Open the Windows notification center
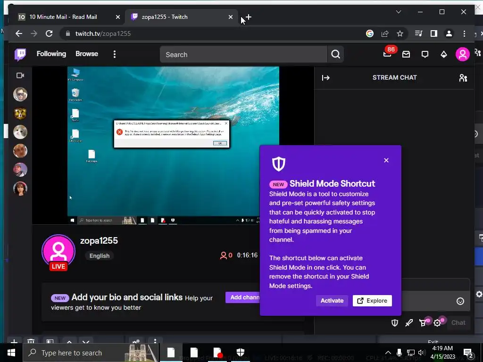The height and width of the screenshot is (362, 483). (x=468, y=353)
